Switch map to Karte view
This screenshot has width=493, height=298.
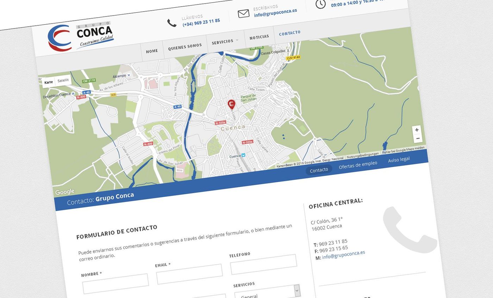point(49,82)
